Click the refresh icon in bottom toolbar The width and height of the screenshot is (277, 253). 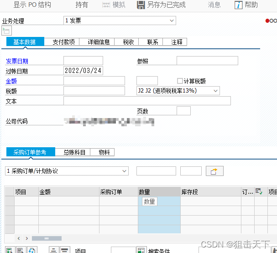coord(32,250)
